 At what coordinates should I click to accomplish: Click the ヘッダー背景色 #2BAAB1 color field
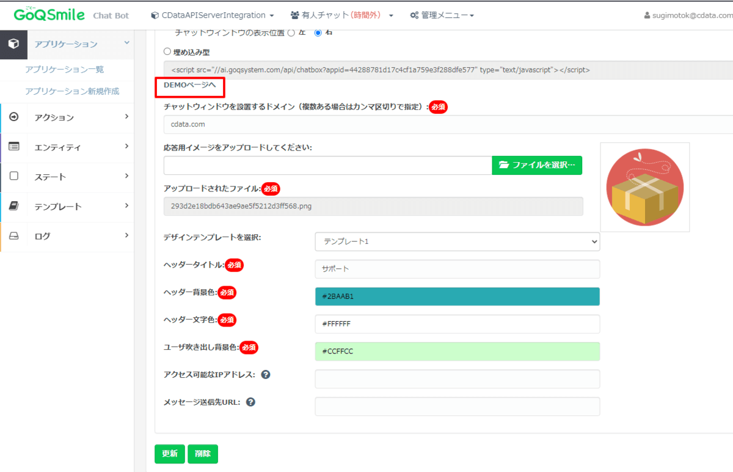458,297
